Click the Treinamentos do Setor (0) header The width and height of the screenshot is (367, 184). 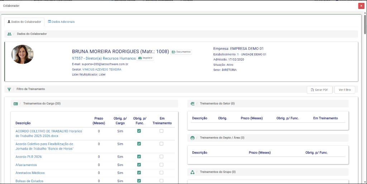click(217, 103)
